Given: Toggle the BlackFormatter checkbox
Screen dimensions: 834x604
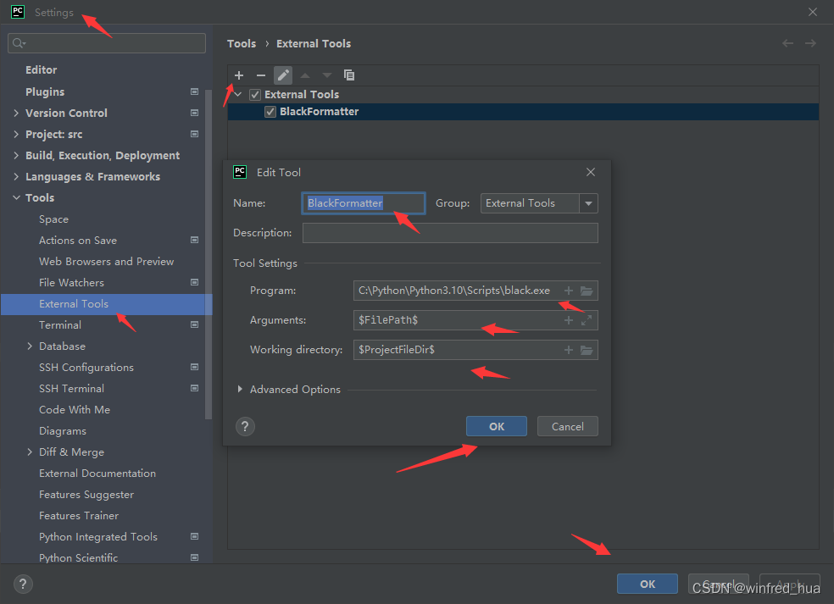Looking at the screenshot, I should coord(270,112).
